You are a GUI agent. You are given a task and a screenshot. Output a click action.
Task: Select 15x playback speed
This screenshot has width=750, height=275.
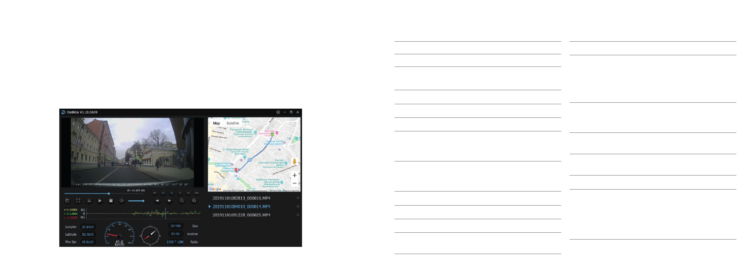[x=188, y=193]
